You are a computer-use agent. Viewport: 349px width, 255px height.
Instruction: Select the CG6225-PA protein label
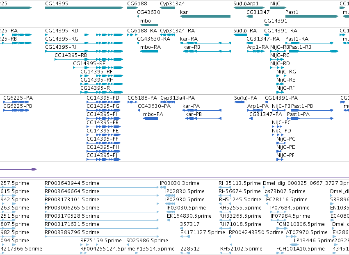pyautogui.click(x=18, y=98)
